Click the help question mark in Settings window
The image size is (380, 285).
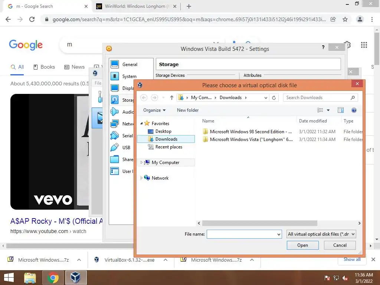point(323,47)
